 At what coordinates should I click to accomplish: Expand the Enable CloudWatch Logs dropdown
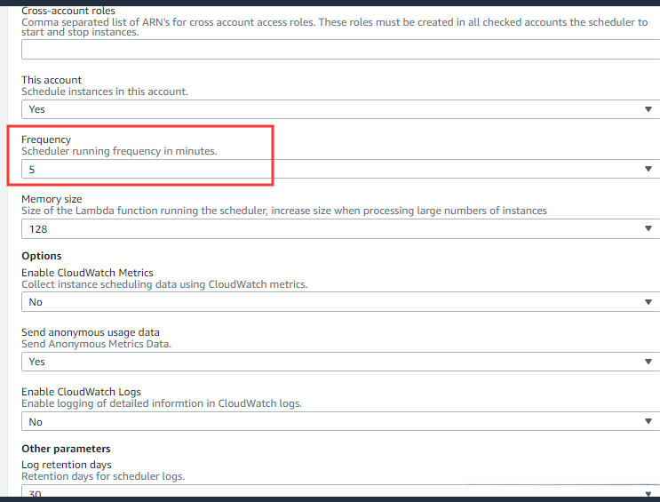338,422
